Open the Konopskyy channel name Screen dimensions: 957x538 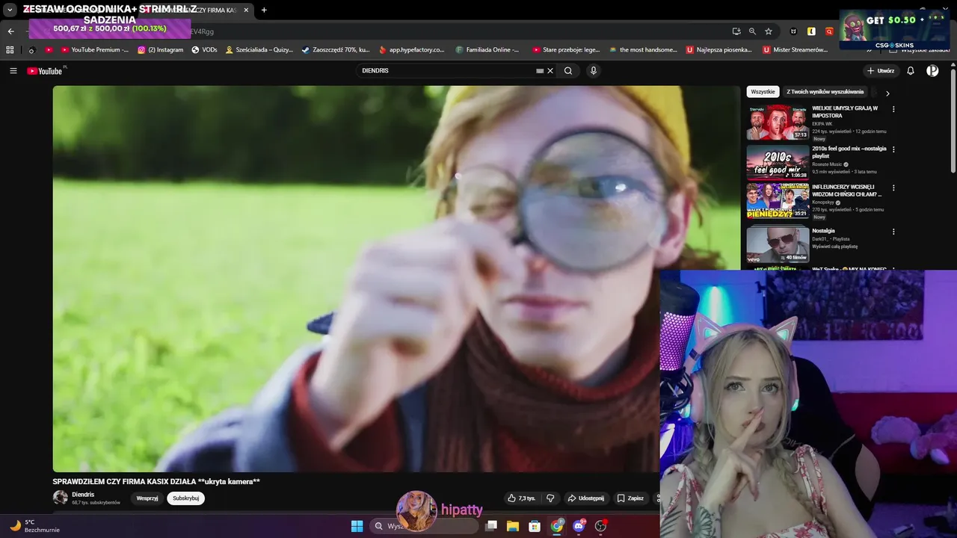click(822, 202)
